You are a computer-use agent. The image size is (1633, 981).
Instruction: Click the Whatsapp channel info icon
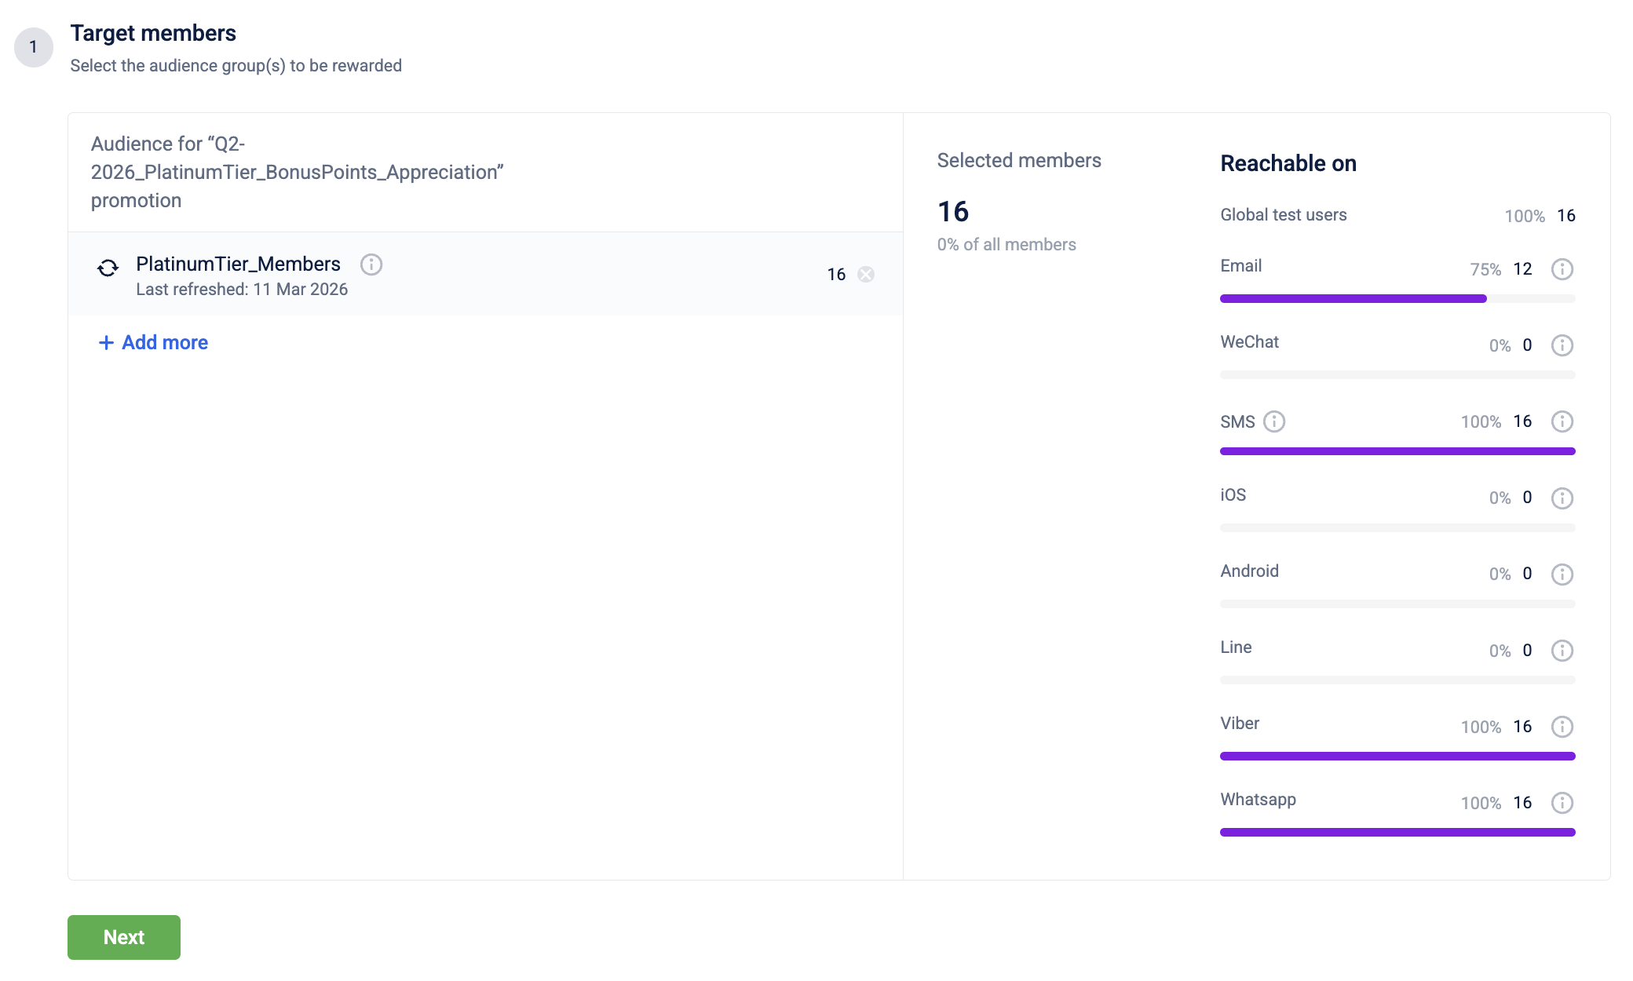(x=1562, y=802)
